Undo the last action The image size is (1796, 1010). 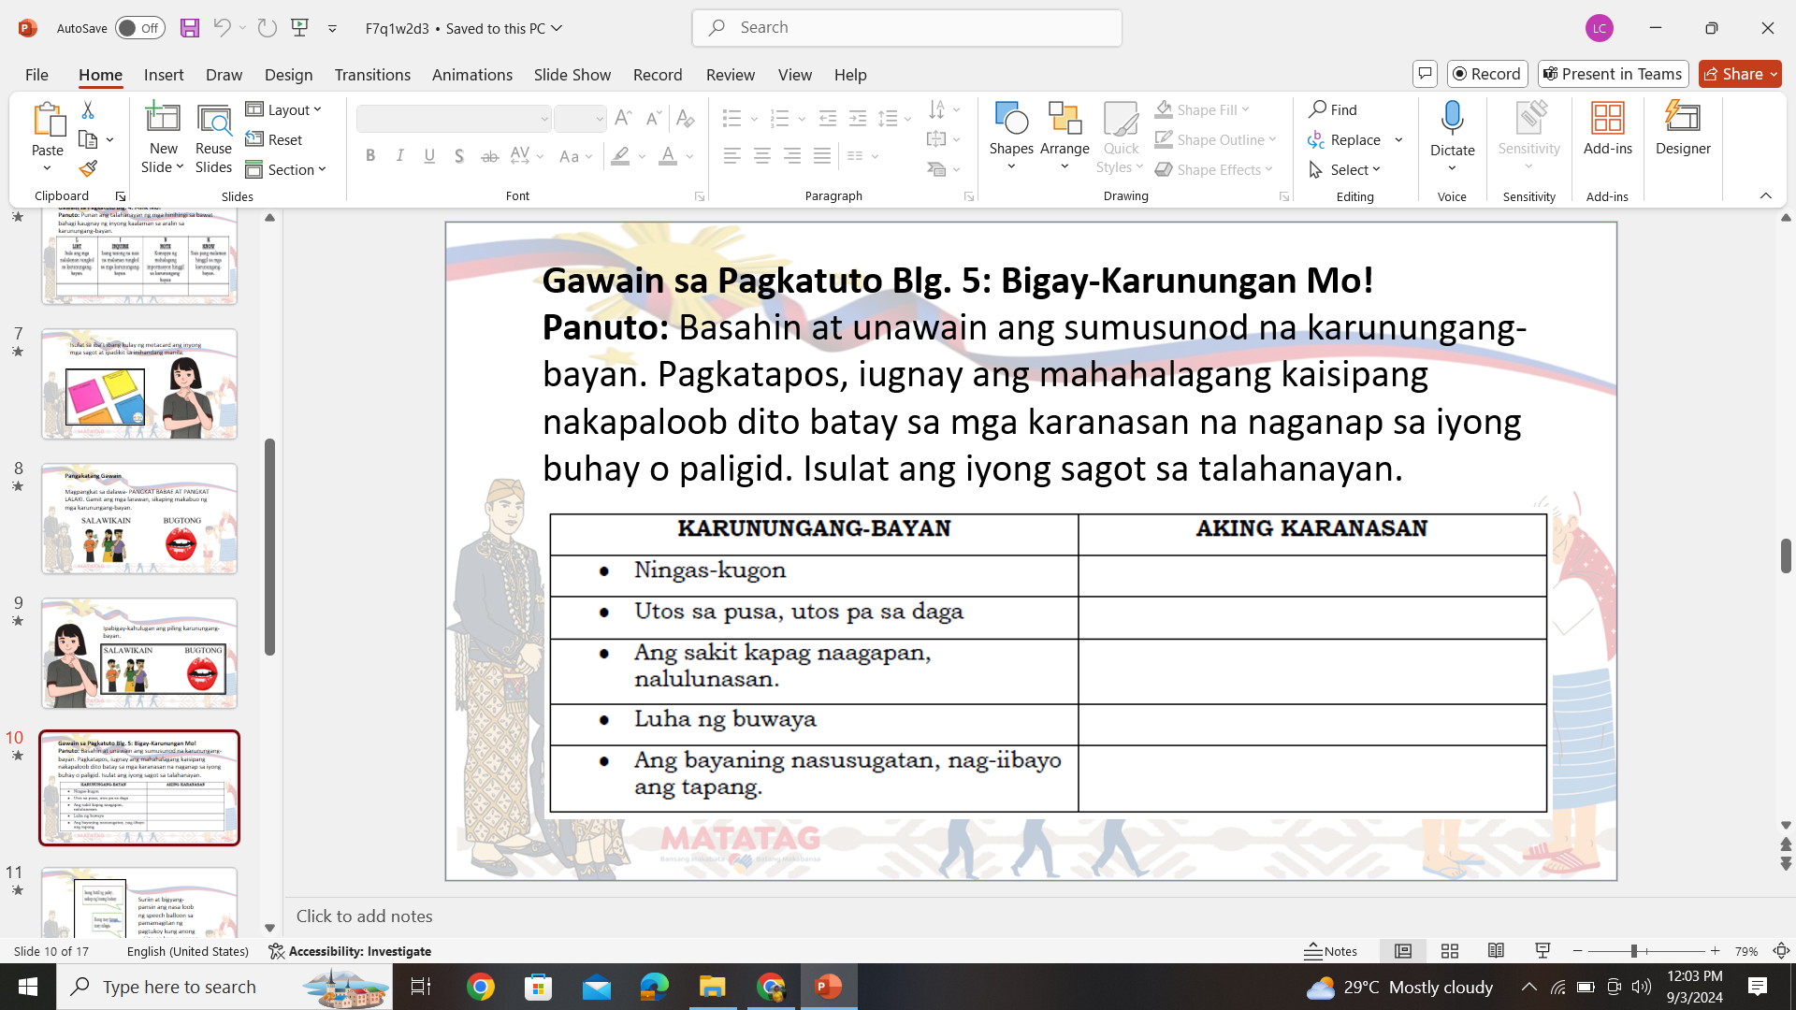[222, 28]
